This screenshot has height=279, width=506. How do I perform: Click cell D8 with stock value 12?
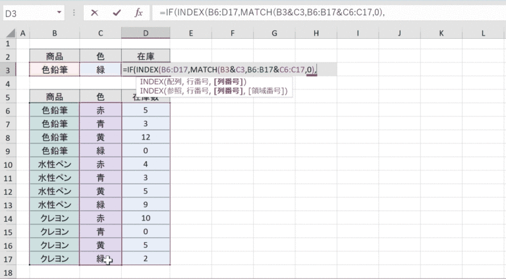pyautogui.click(x=145, y=138)
